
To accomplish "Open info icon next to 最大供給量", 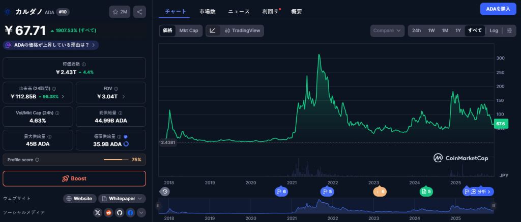I will [49, 136].
